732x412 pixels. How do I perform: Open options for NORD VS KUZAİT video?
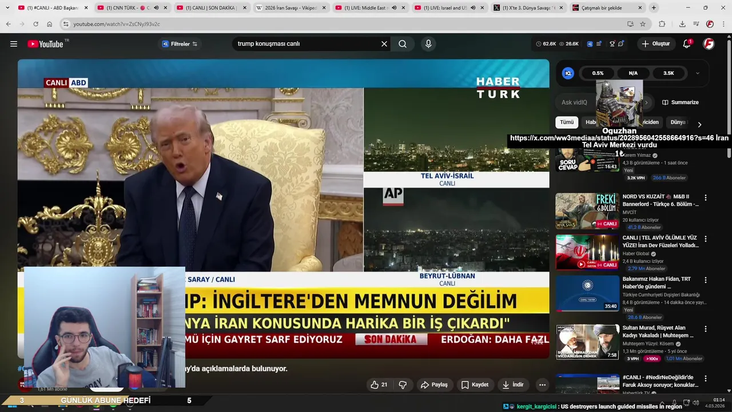705,197
